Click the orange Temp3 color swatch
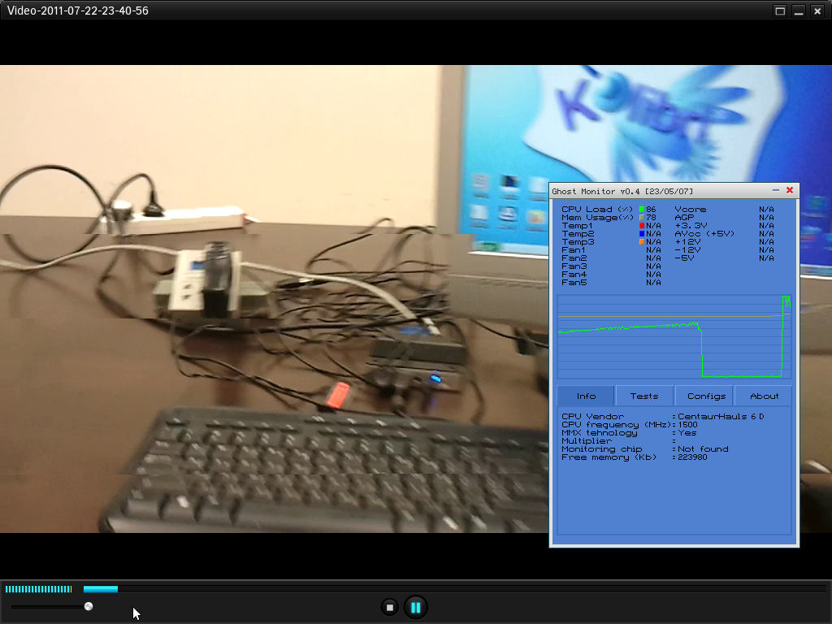Image resolution: width=832 pixels, height=624 pixels. [642, 242]
